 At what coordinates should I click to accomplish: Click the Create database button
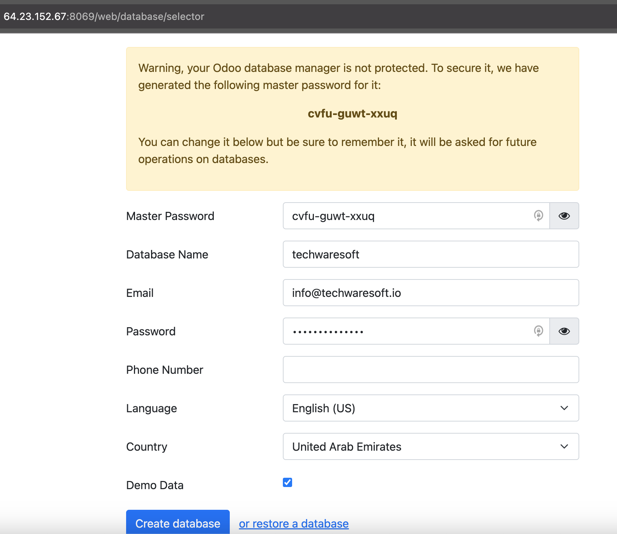(178, 523)
